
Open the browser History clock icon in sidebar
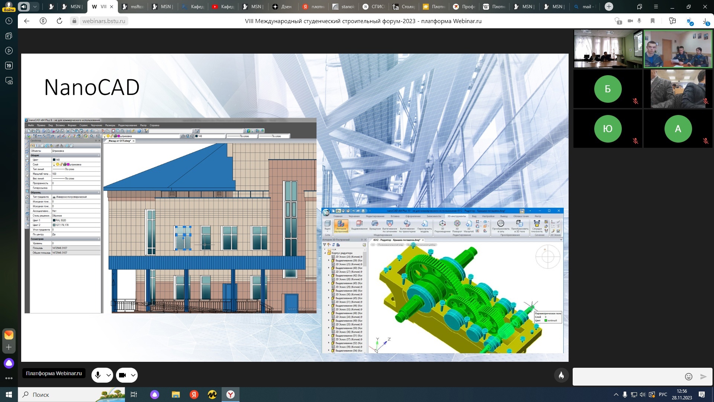pyautogui.click(x=9, y=21)
